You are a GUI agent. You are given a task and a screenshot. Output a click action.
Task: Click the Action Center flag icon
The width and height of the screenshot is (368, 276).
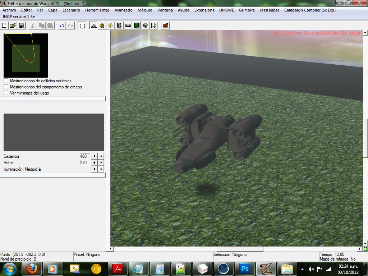(319, 269)
